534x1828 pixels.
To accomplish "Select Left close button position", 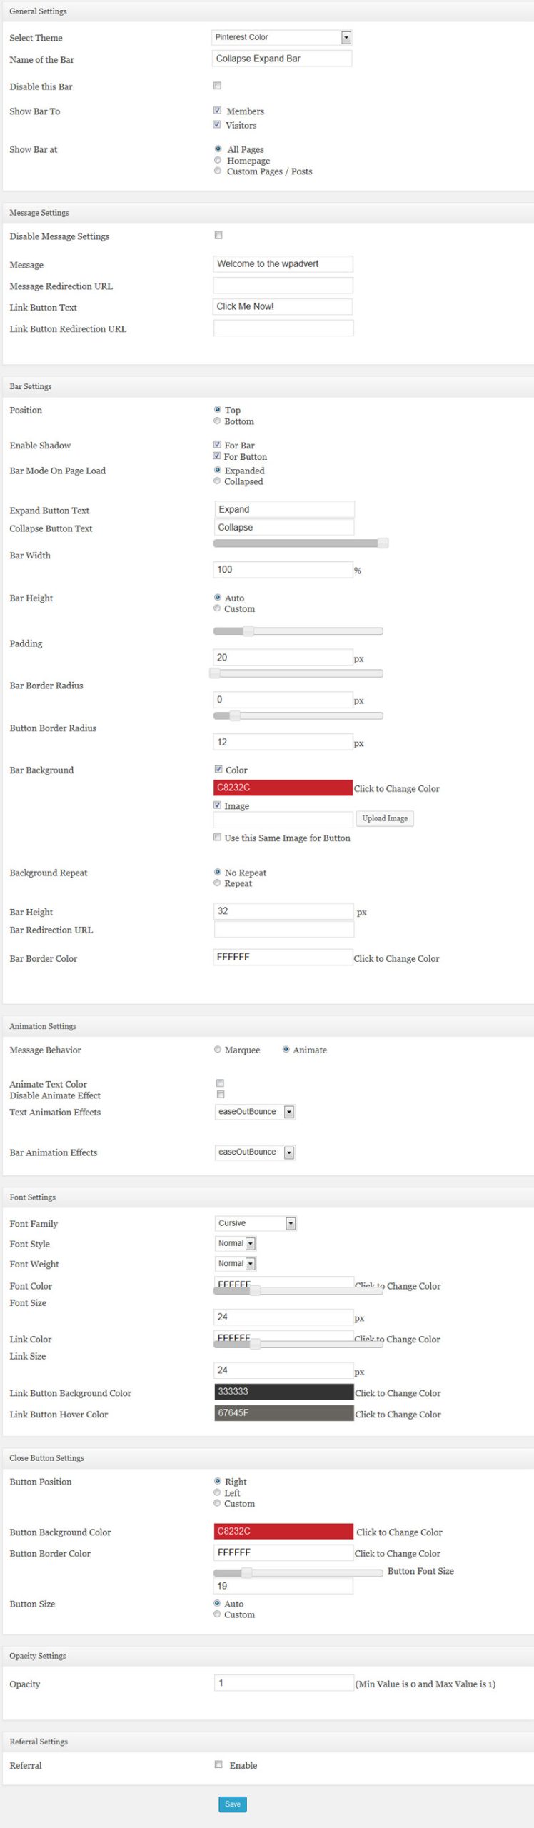I will 217,1492.
